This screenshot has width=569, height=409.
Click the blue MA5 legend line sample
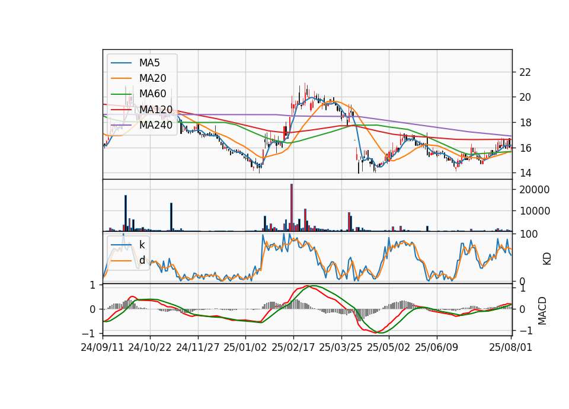[x=121, y=63]
